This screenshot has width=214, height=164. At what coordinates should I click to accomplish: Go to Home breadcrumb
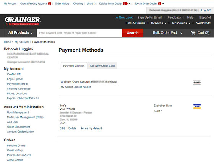pos(7,42)
